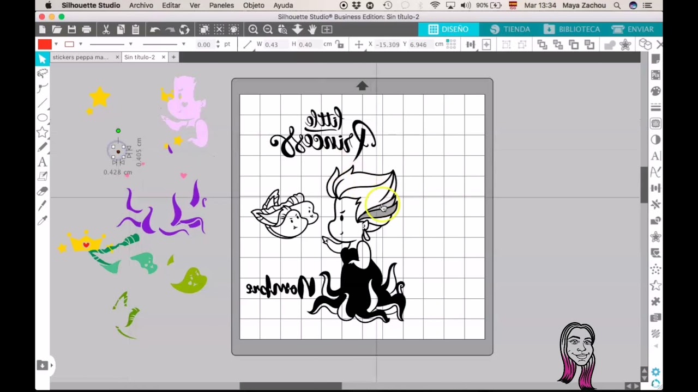Screen dimensions: 698x392
Task: Add a new document tab
Action: tap(173, 57)
